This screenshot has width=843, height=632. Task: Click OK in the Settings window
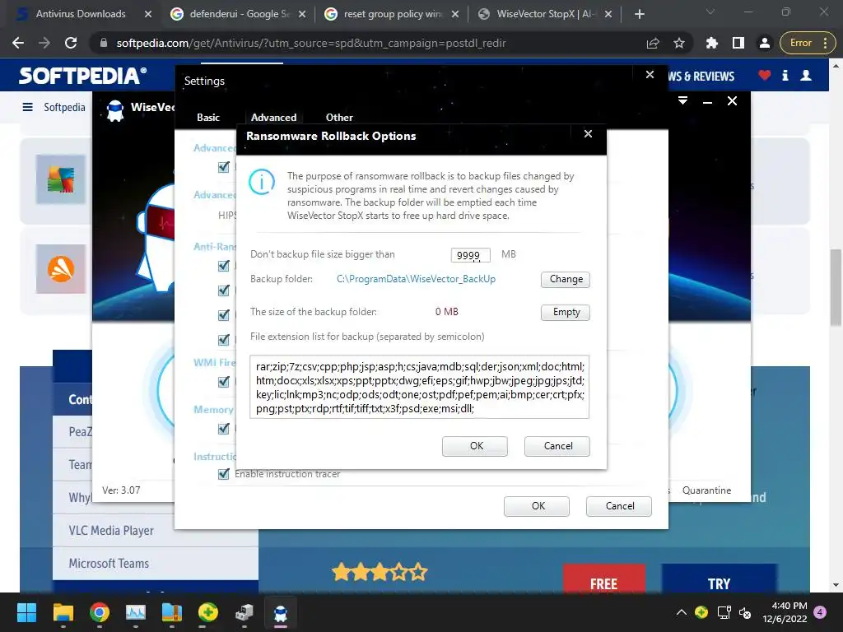[538, 506]
